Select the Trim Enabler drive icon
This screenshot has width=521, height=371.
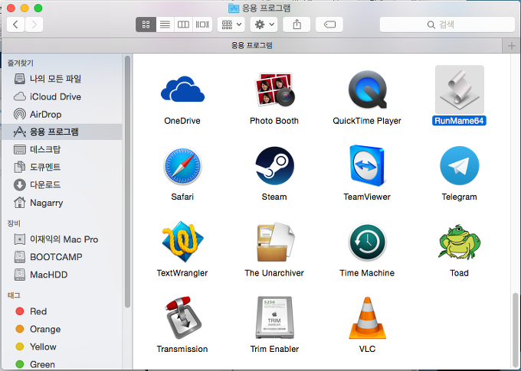tap(274, 317)
